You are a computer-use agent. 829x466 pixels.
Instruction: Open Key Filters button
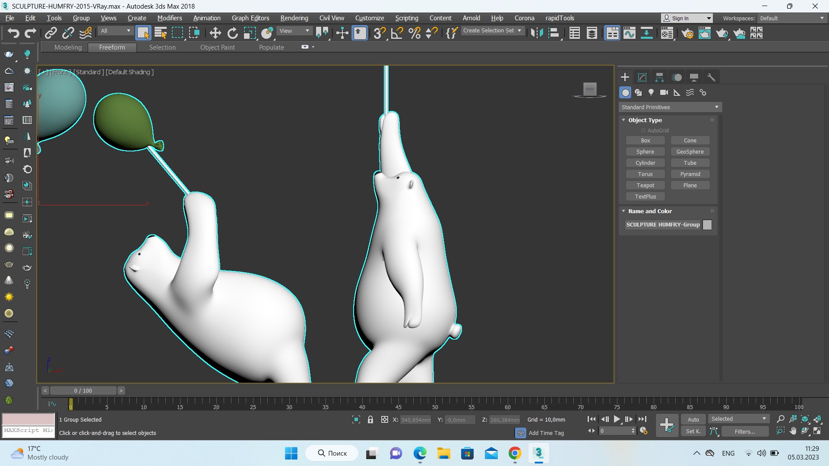point(745,431)
